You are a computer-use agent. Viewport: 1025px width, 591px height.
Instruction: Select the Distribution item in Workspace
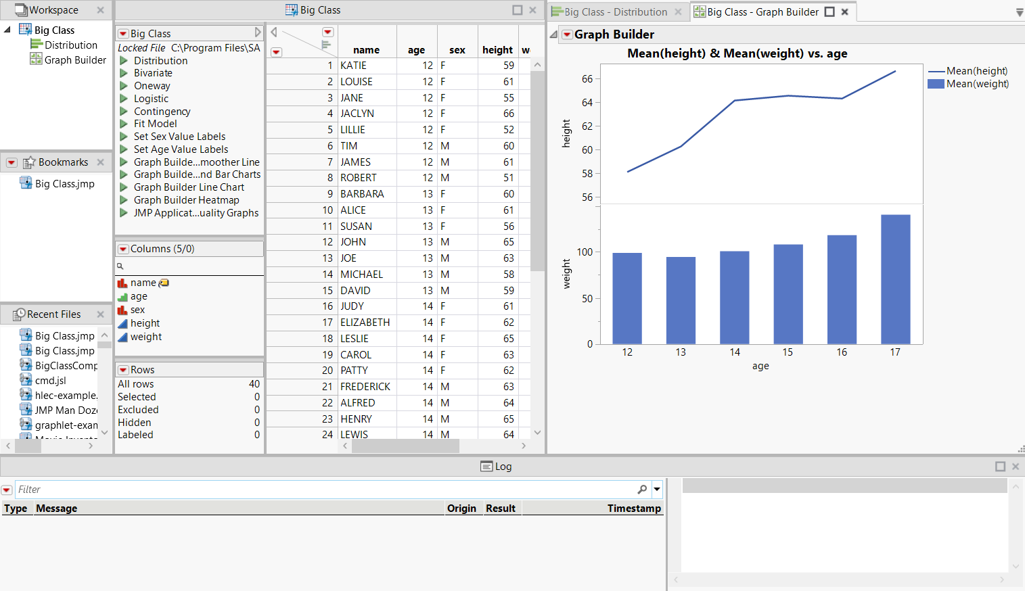pos(70,45)
